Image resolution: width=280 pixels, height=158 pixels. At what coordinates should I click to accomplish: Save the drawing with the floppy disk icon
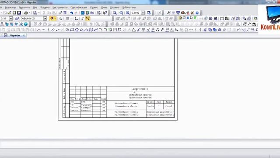click(14, 13)
